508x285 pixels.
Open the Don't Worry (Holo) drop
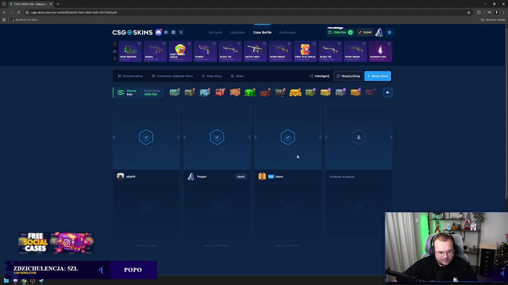pos(180,51)
